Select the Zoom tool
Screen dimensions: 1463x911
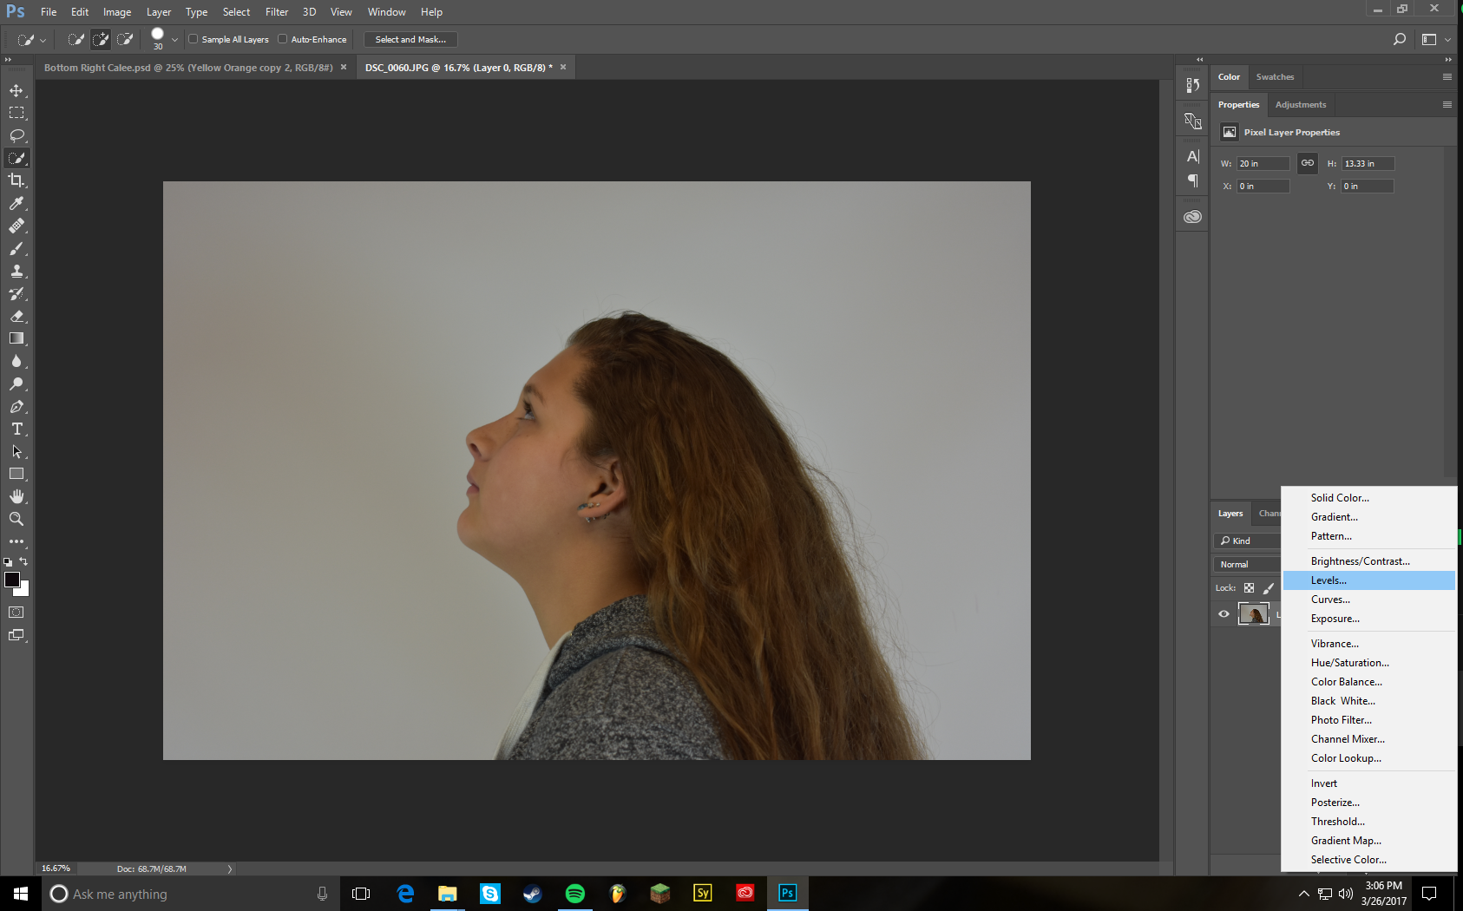[16, 519]
